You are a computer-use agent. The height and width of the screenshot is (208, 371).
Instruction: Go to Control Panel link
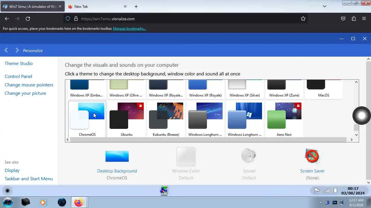click(18, 76)
